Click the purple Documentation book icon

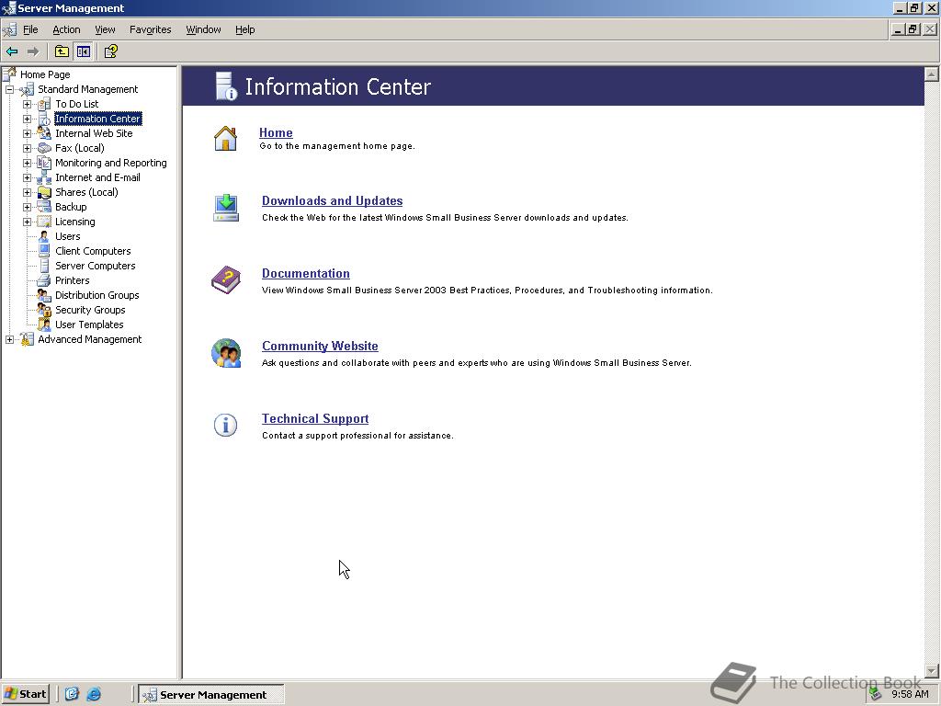click(x=226, y=279)
